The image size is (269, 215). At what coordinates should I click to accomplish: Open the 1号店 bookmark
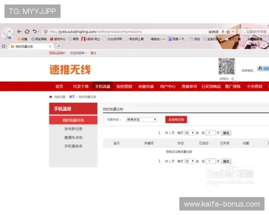point(91,39)
